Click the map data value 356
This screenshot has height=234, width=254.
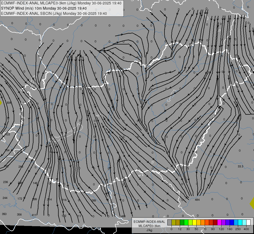[x=19, y=214]
